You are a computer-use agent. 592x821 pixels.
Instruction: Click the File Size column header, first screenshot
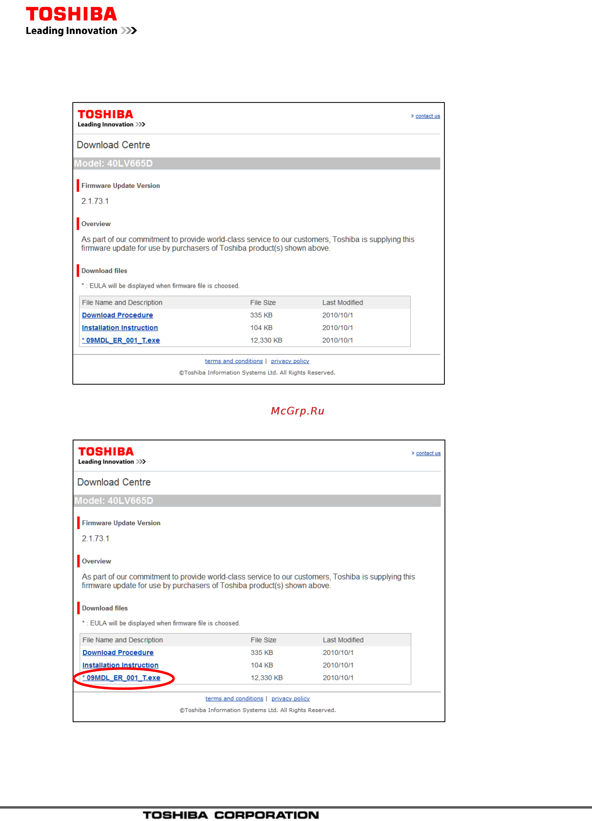263,302
